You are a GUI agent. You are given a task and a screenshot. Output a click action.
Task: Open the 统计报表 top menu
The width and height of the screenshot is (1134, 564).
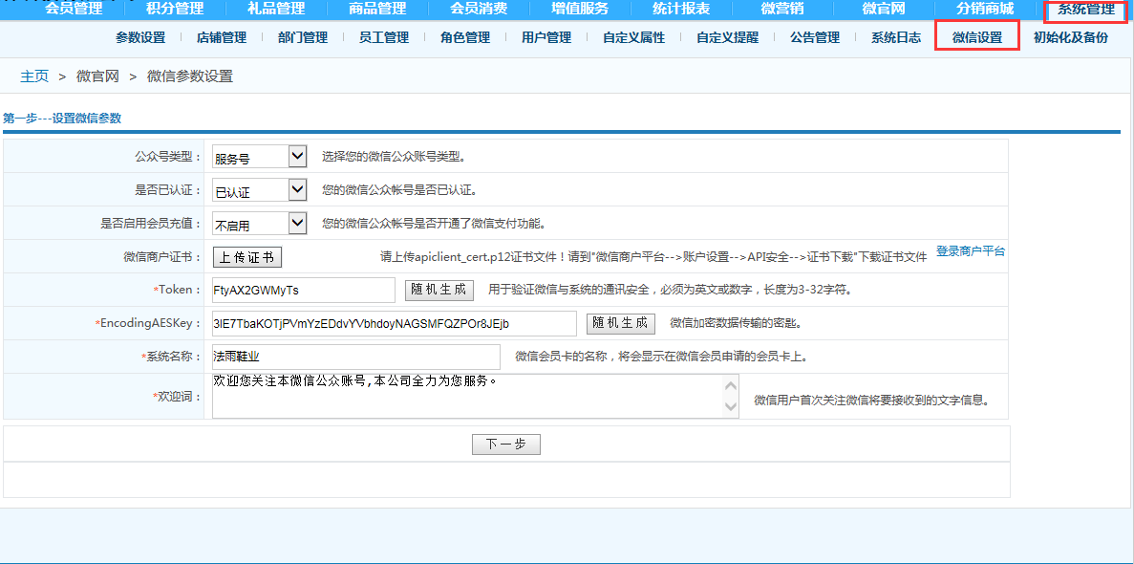(681, 10)
